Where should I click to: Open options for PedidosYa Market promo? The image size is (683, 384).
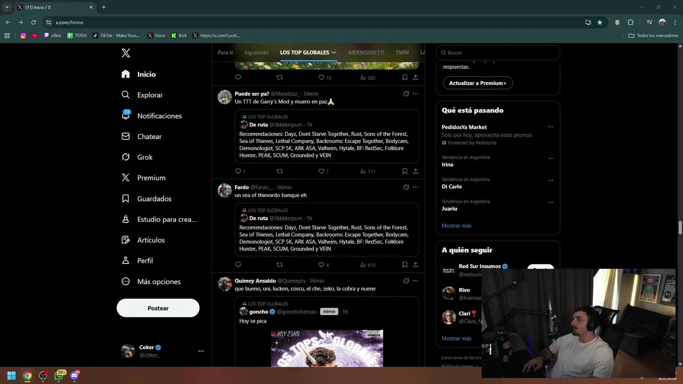click(551, 127)
